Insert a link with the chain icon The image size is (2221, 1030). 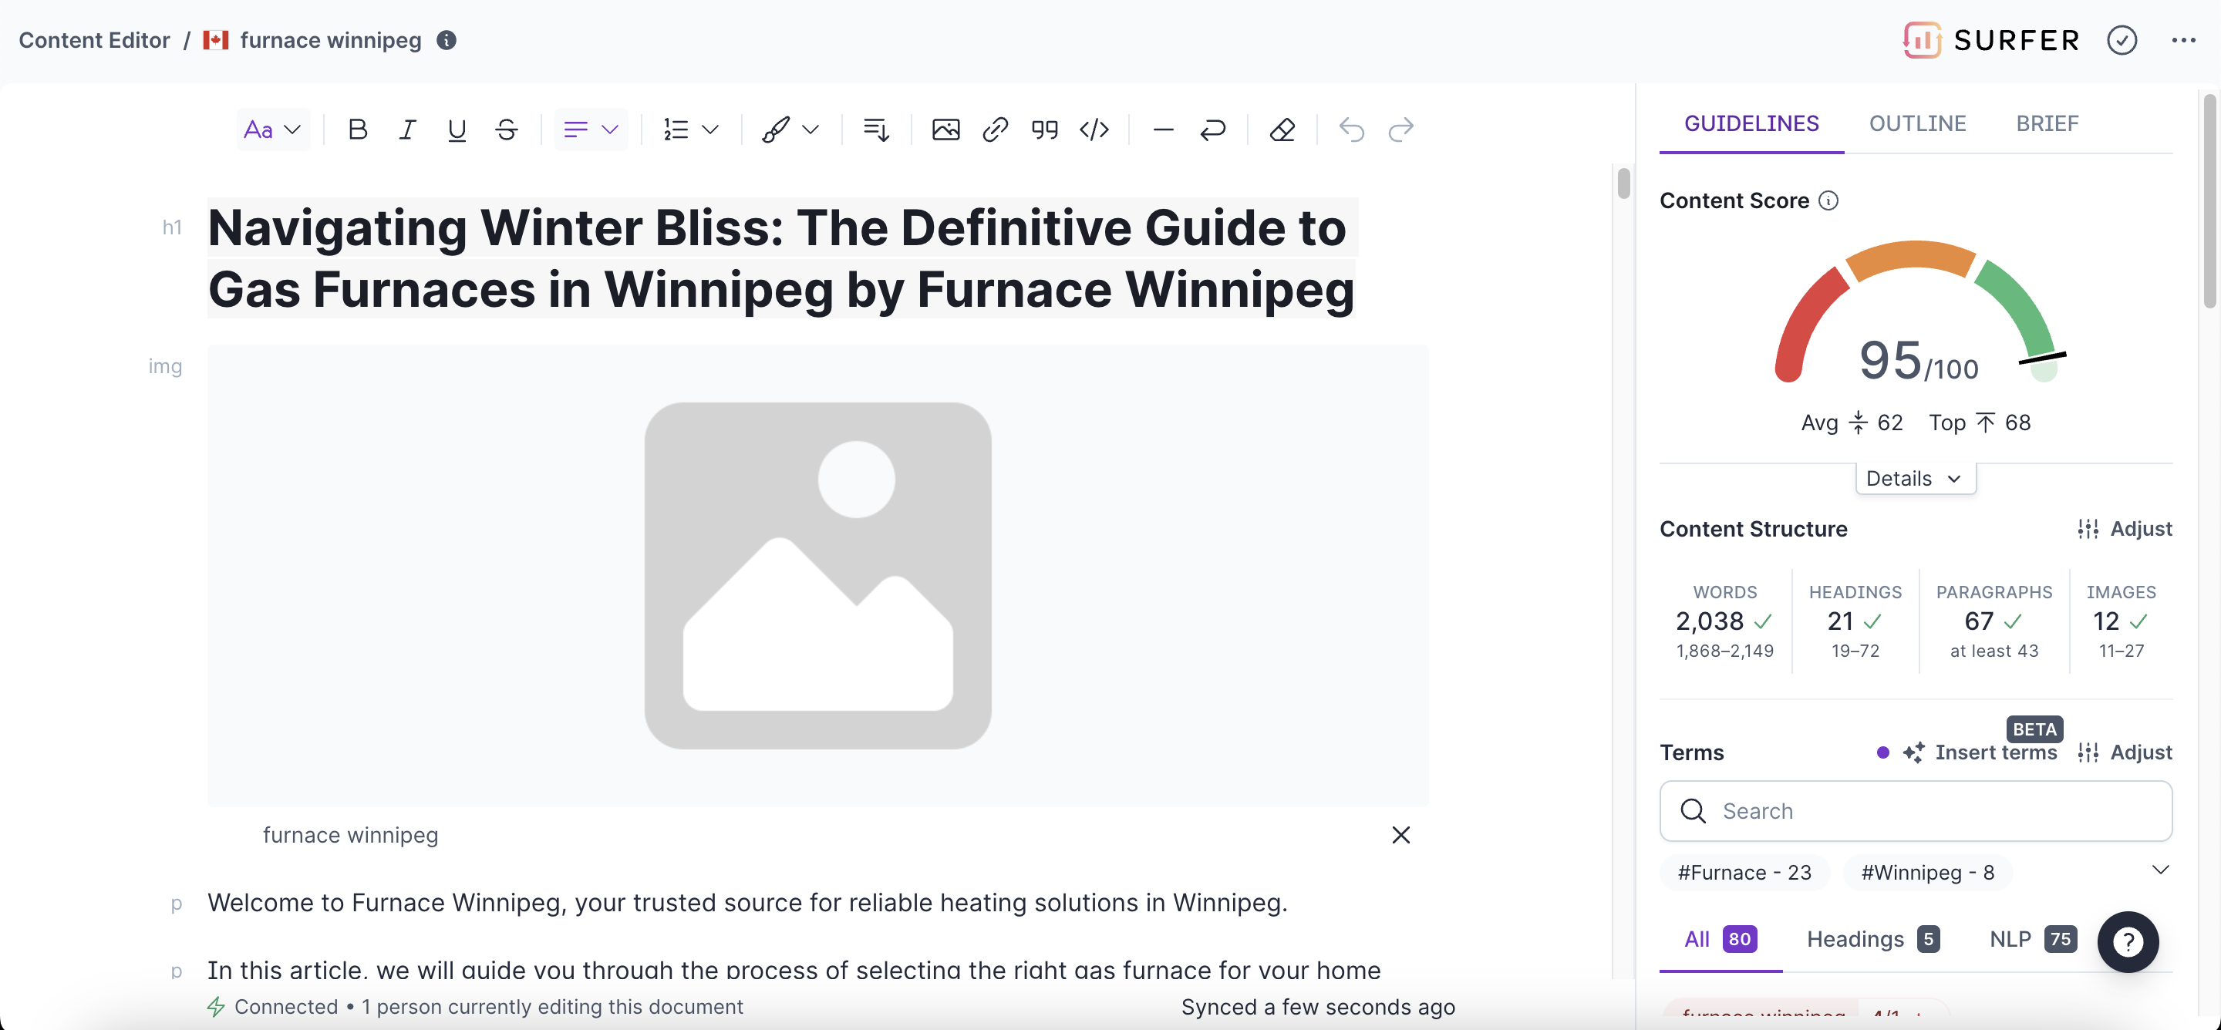point(995,130)
